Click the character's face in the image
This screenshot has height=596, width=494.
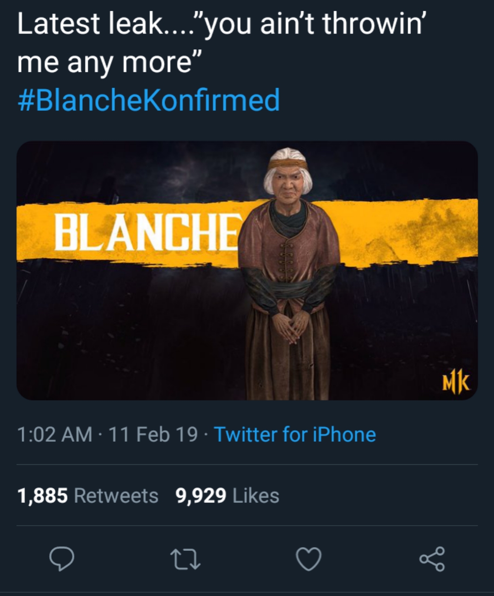click(x=288, y=182)
